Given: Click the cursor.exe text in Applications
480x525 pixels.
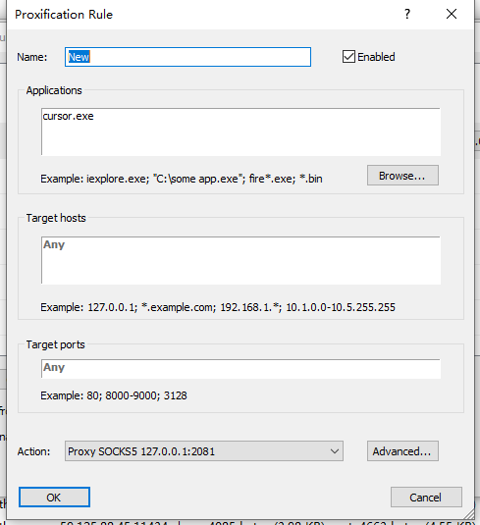Looking at the screenshot, I should 69,116.
